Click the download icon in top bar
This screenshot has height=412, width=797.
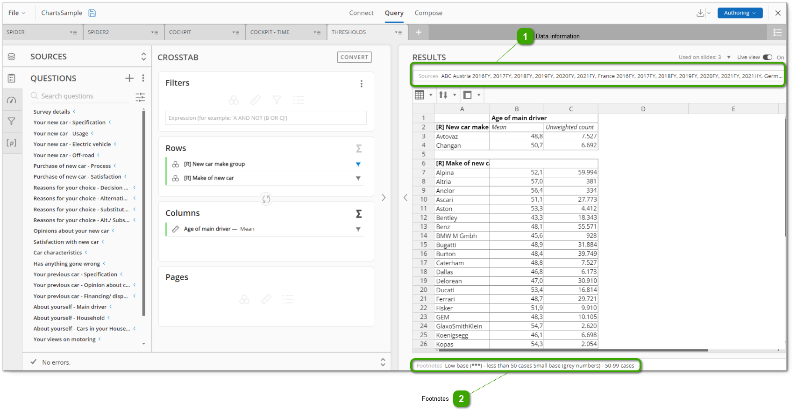coord(700,13)
